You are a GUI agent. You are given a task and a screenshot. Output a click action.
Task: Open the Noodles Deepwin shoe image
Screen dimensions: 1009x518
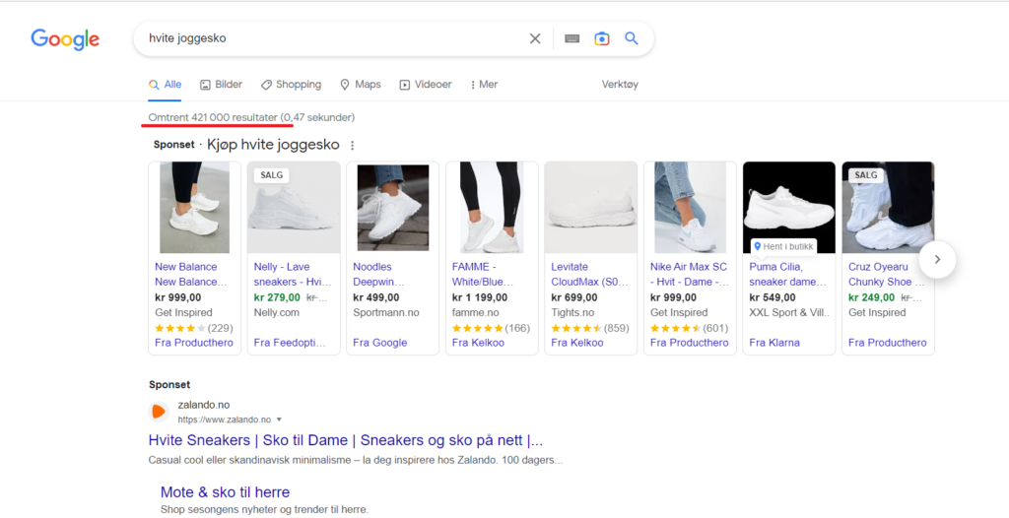click(392, 207)
